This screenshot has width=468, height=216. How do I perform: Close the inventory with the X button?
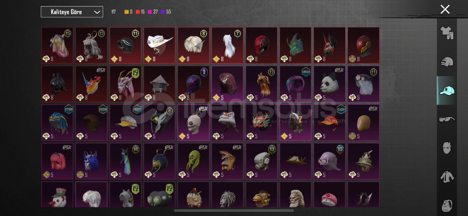click(x=445, y=9)
